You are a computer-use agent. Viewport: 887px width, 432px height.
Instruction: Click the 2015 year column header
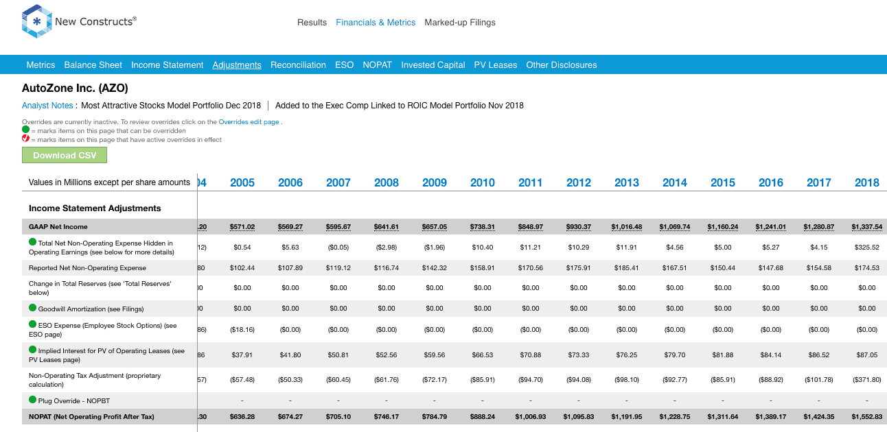tap(723, 182)
